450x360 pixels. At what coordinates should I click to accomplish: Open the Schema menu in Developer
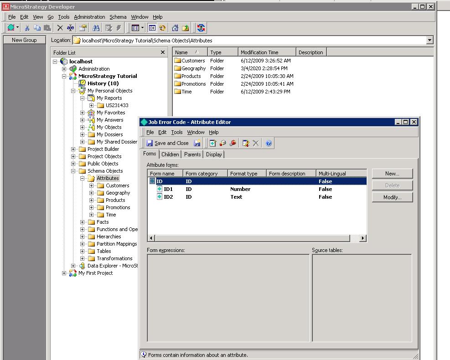click(x=118, y=17)
